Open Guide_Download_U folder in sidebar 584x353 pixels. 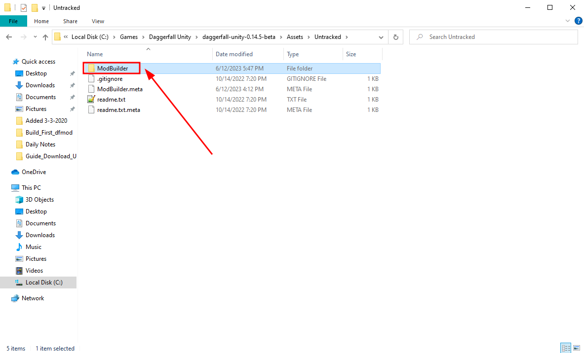51,156
